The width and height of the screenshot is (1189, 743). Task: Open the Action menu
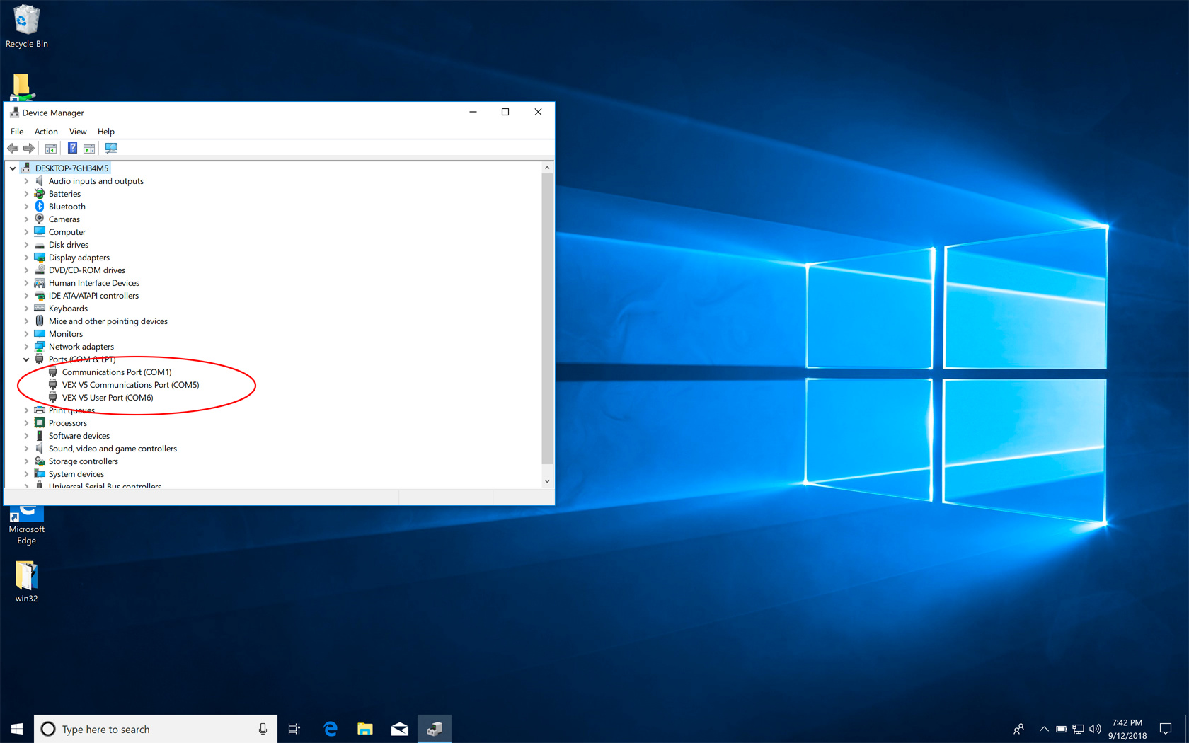(46, 132)
